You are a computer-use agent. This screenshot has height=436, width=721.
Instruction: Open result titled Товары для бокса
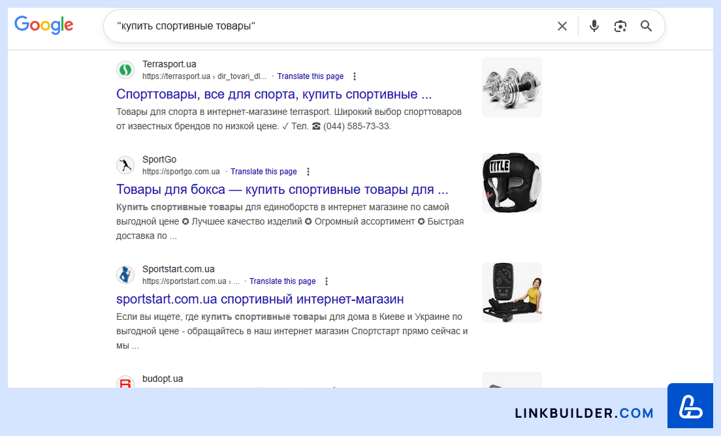coord(282,189)
